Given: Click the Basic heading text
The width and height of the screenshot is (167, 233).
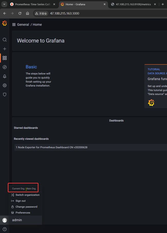Looking at the screenshot, I should point(31,67).
